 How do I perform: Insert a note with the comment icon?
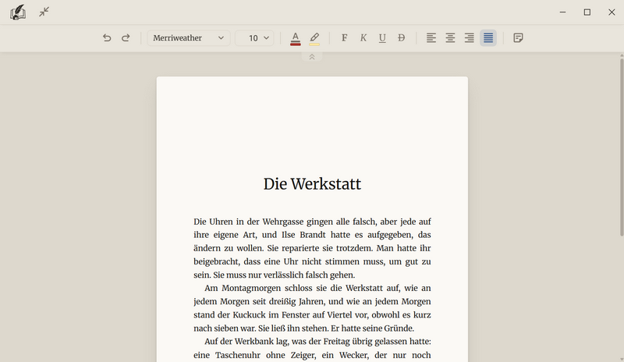(518, 37)
